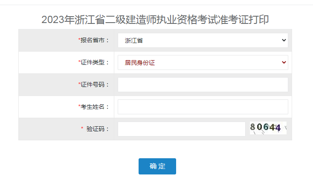Click the red asterisk before 考生姓名
Viewport: 313px width, 180px height.
(x=79, y=106)
